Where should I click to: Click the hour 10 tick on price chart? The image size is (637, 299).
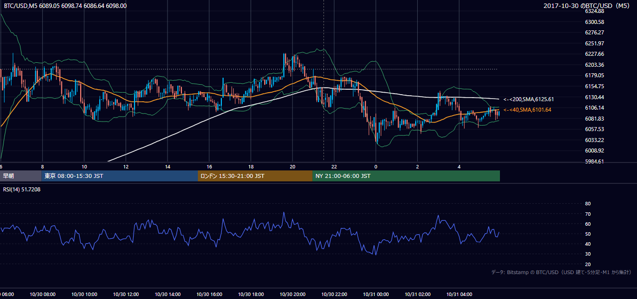(84, 167)
